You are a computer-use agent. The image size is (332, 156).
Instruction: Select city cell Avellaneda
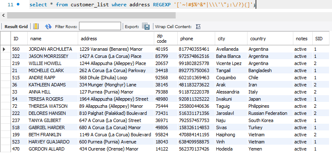coord(231,49)
